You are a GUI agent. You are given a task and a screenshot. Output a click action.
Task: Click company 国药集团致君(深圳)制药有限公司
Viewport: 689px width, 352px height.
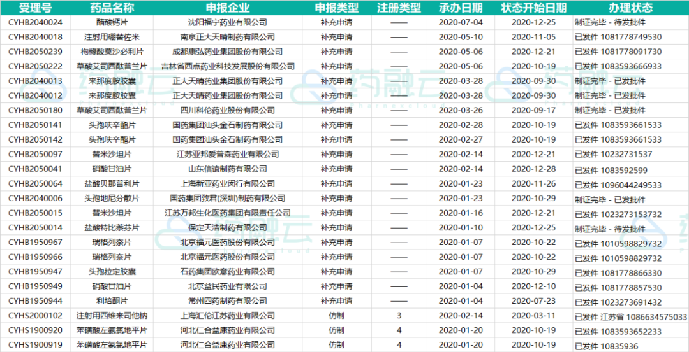[x=228, y=199]
